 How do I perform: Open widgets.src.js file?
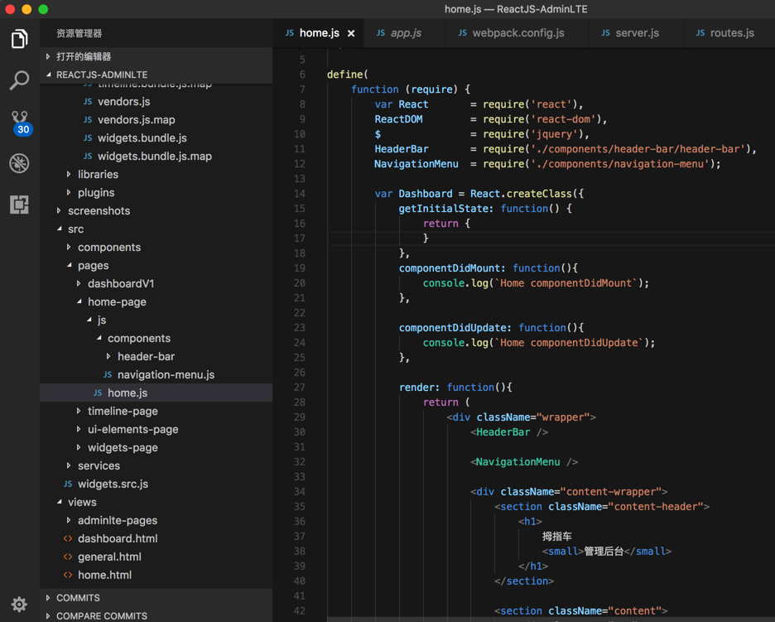coord(113,484)
